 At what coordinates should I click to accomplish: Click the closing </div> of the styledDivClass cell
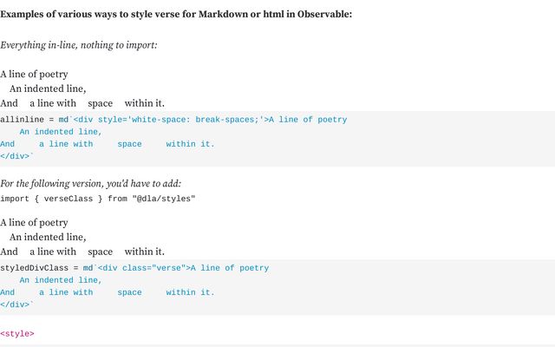coord(15,304)
